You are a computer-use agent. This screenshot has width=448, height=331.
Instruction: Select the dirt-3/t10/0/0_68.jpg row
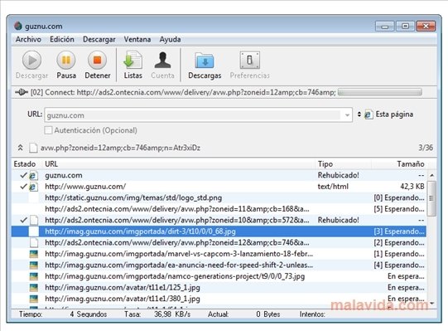pos(219,231)
